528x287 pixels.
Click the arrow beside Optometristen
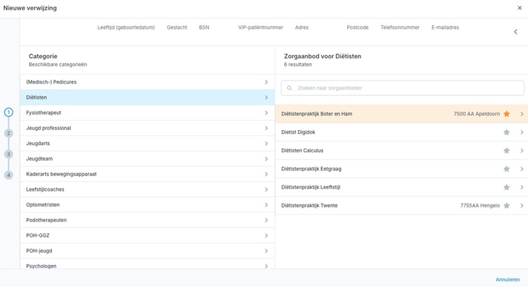point(266,205)
